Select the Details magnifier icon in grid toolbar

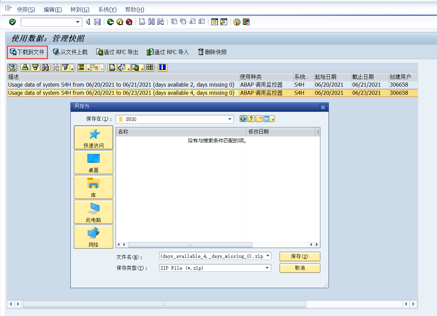click(x=12, y=68)
